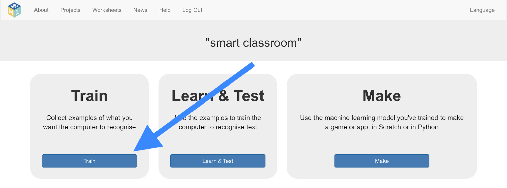This screenshot has width=507, height=188.
Task: Open the Projects page
Action: pyautogui.click(x=70, y=10)
